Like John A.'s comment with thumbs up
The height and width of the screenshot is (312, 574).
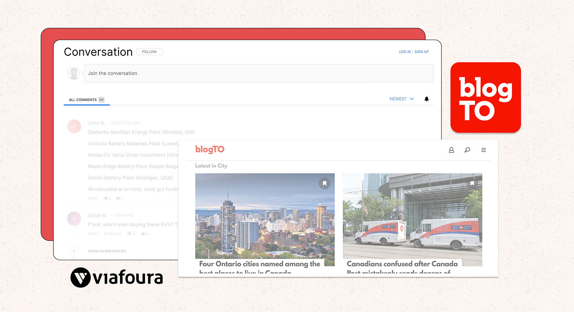(106, 198)
